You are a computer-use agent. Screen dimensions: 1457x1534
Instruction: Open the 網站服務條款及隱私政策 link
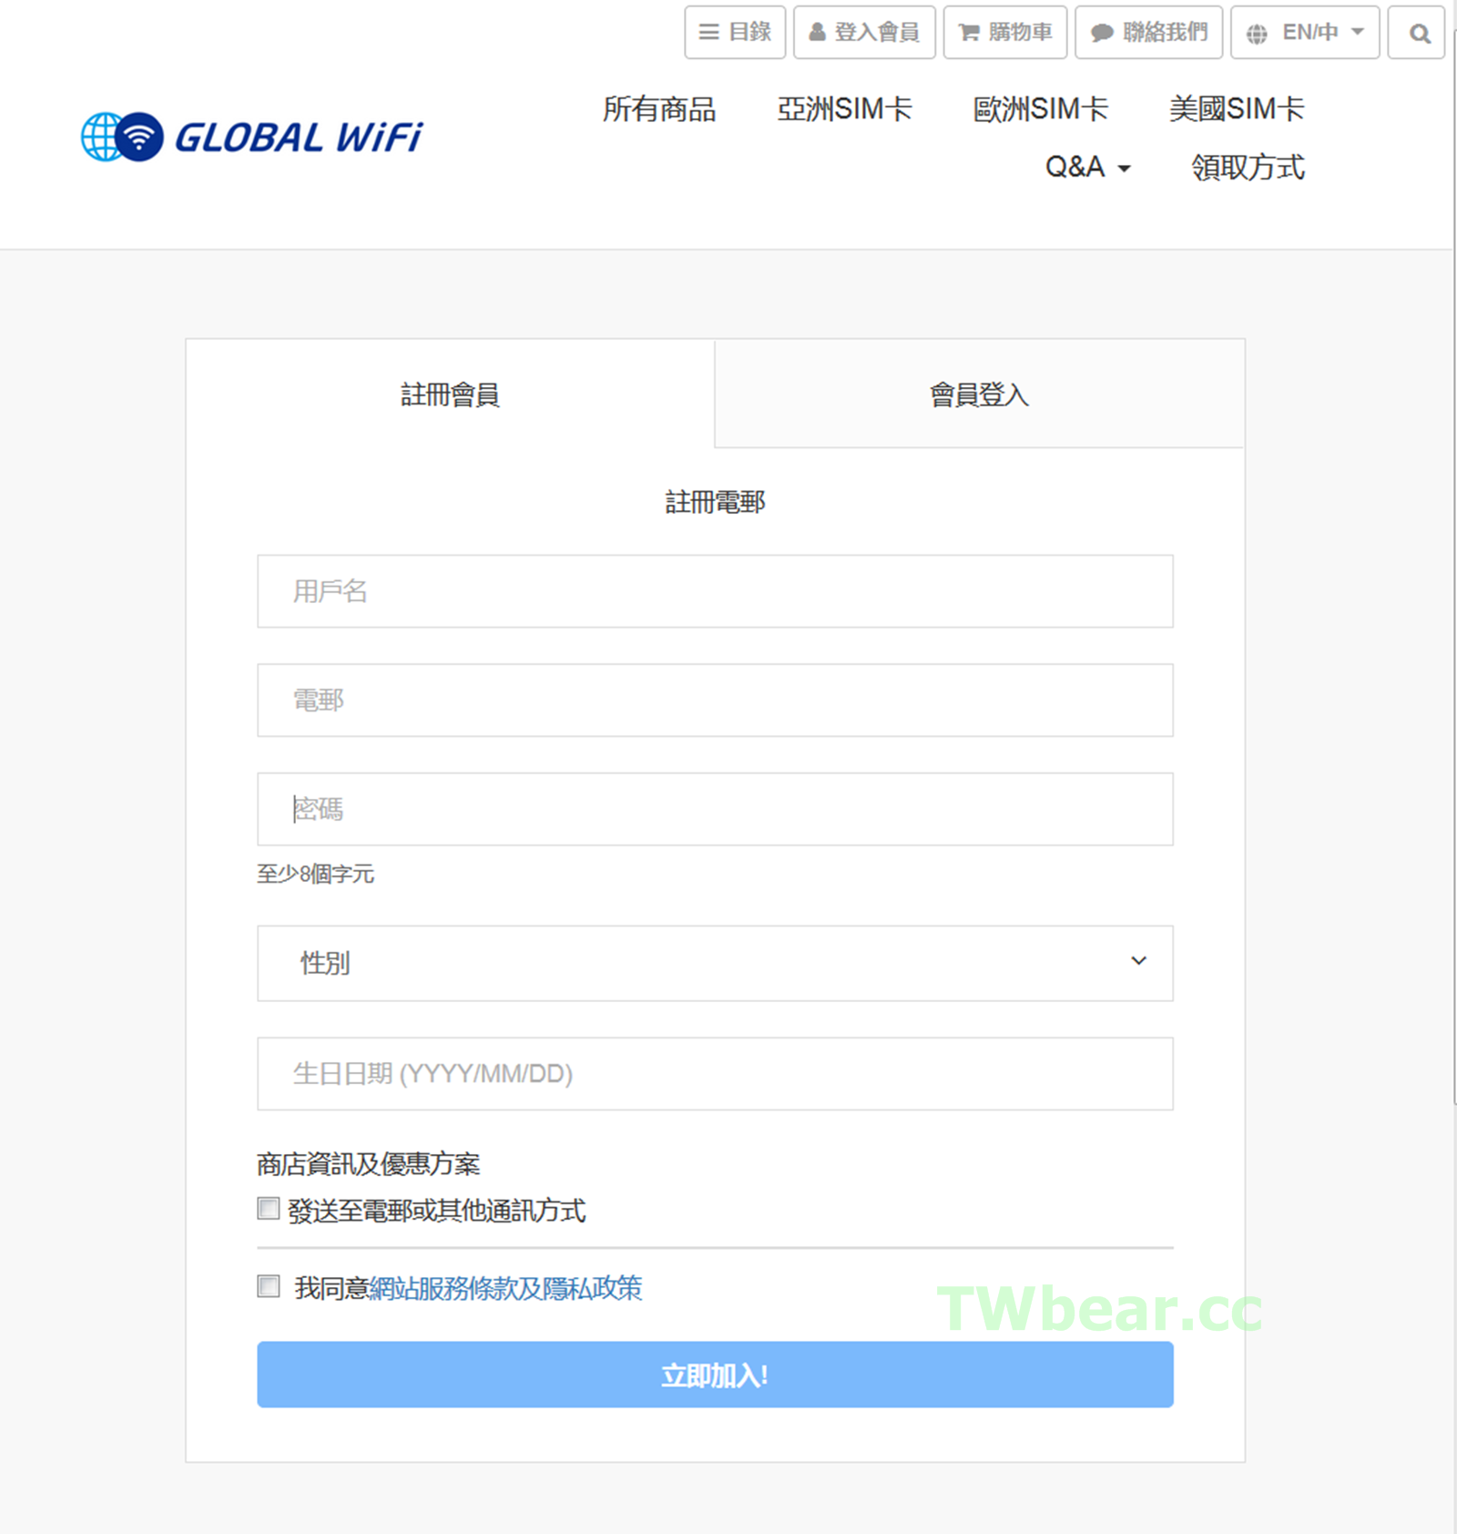click(505, 1288)
